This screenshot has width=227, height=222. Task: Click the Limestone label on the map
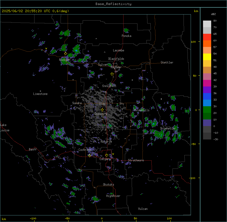pos(40,94)
